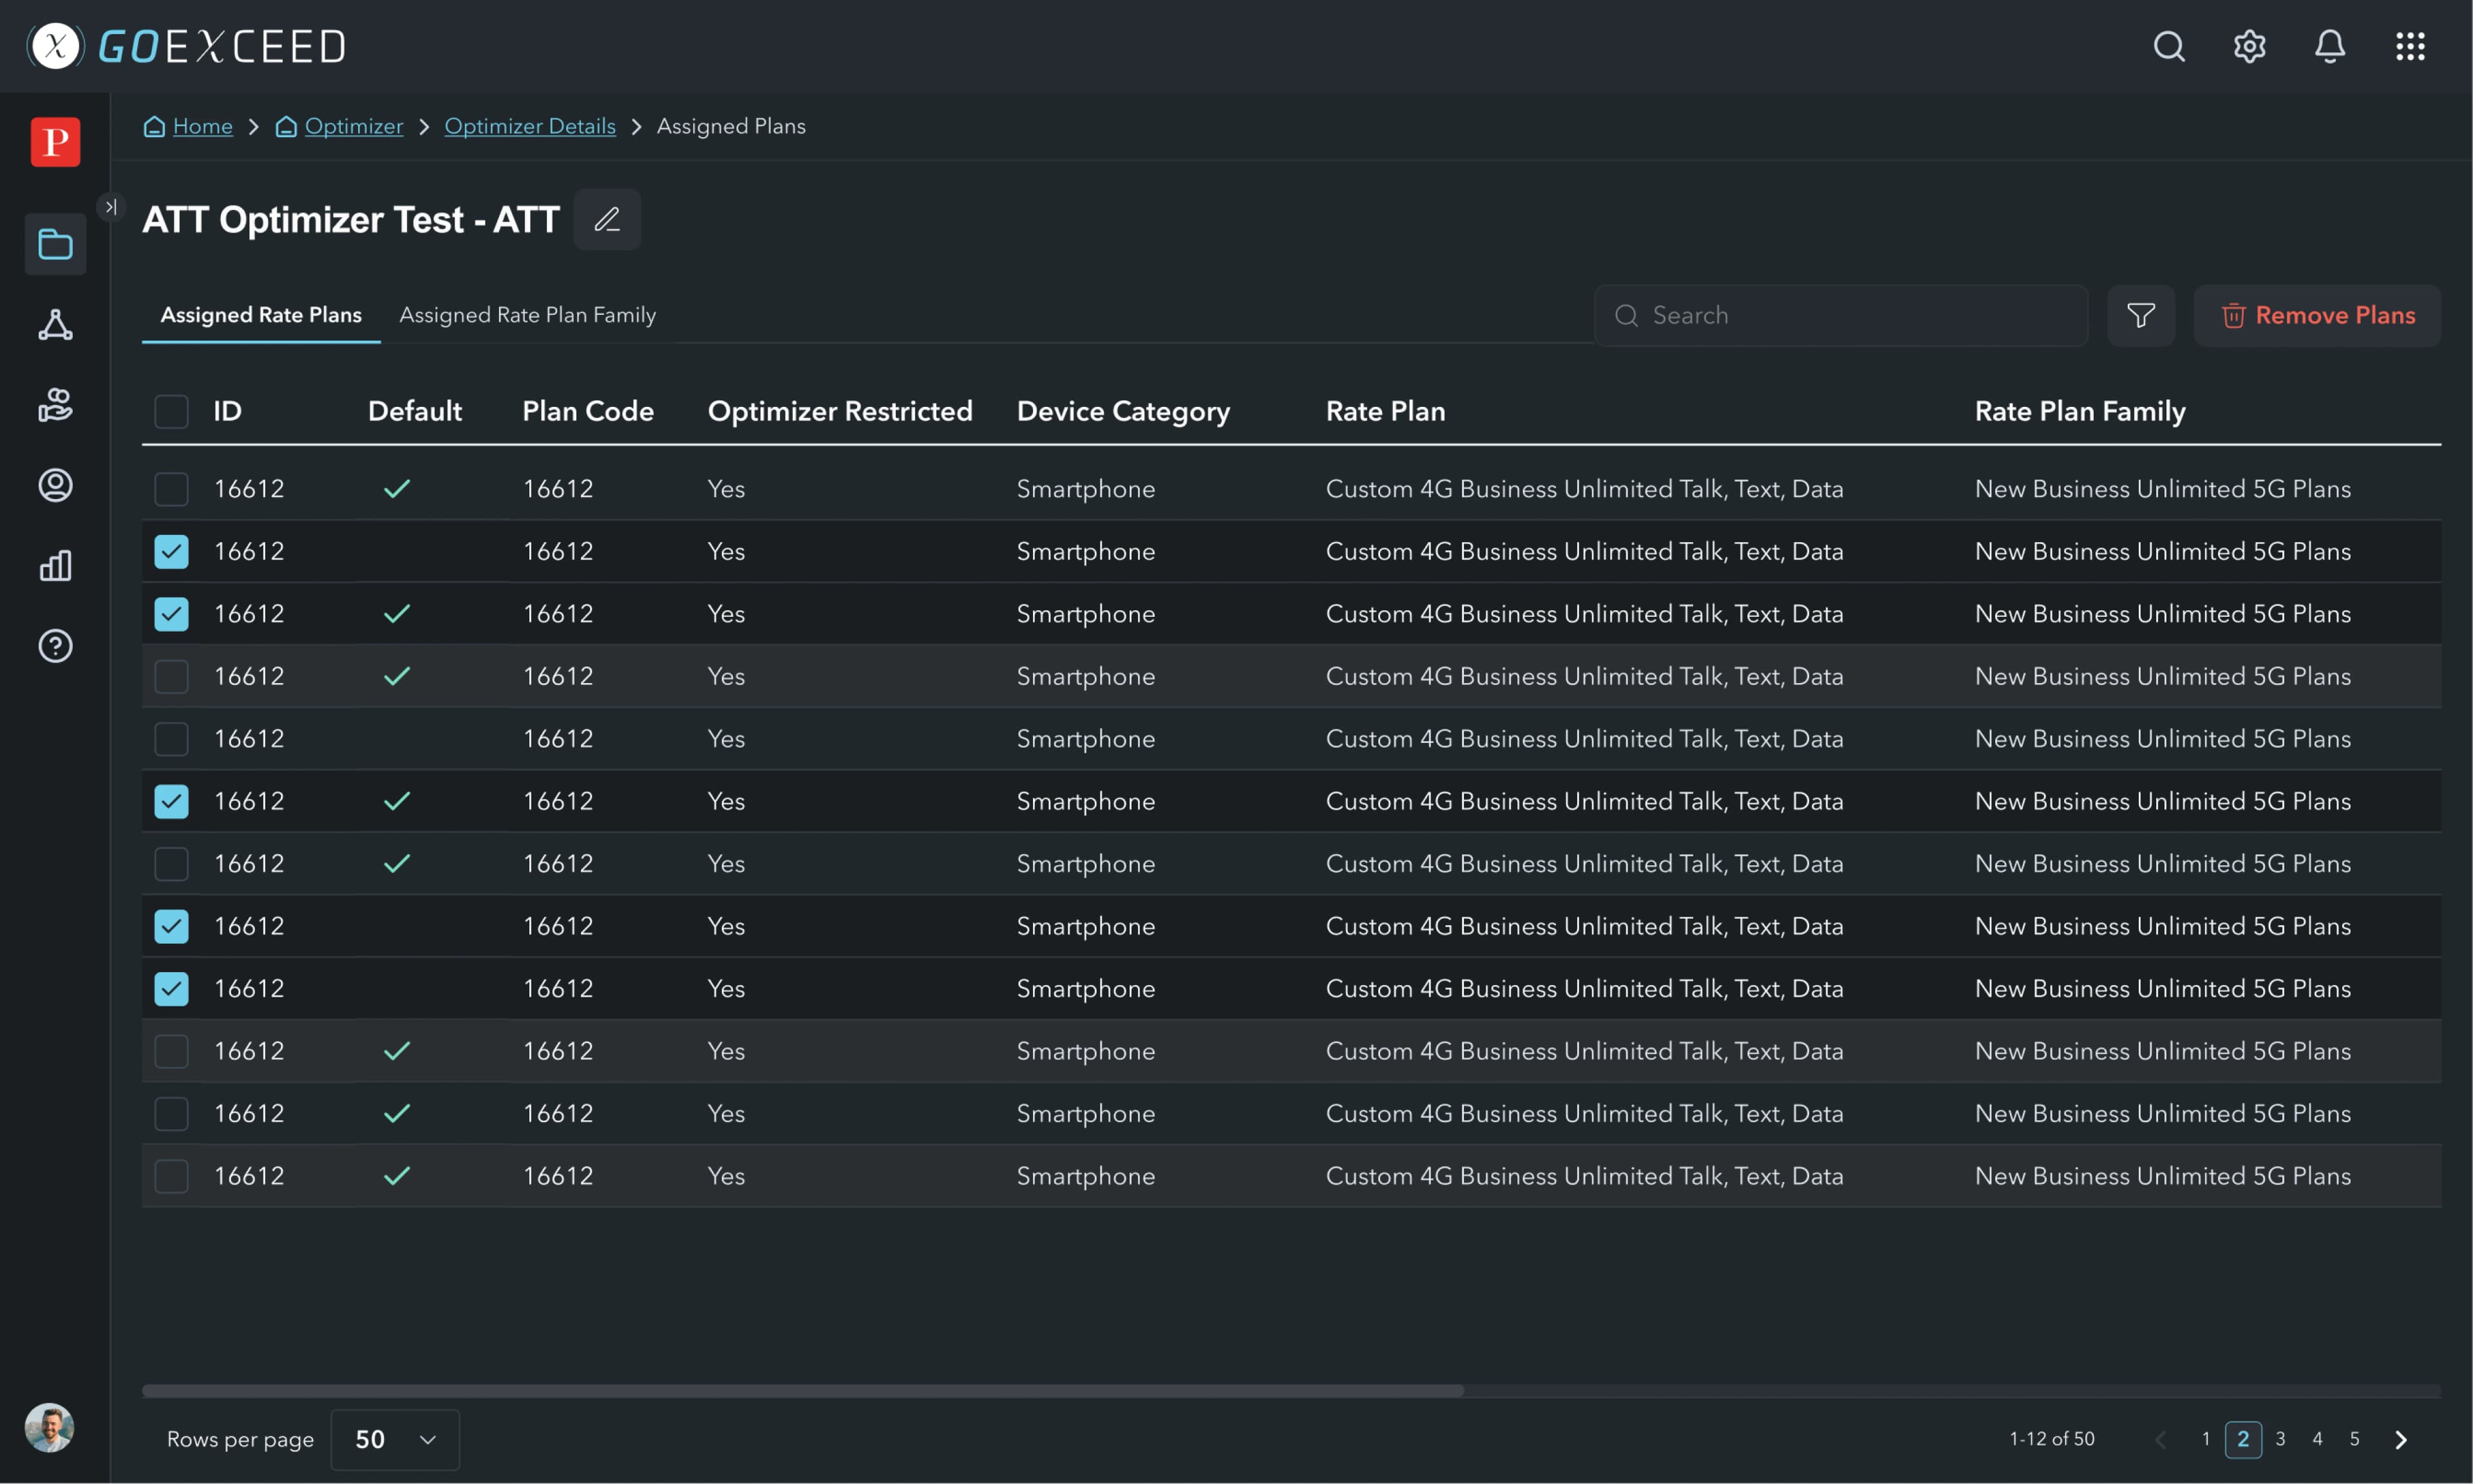Click the GoExceed logo
This screenshot has height=1484, width=2473.
pos(187,46)
